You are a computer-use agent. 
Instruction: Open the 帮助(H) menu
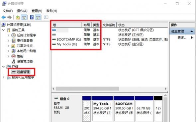coord(52,11)
